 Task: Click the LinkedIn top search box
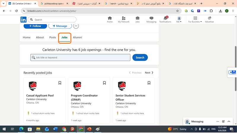click(52, 19)
